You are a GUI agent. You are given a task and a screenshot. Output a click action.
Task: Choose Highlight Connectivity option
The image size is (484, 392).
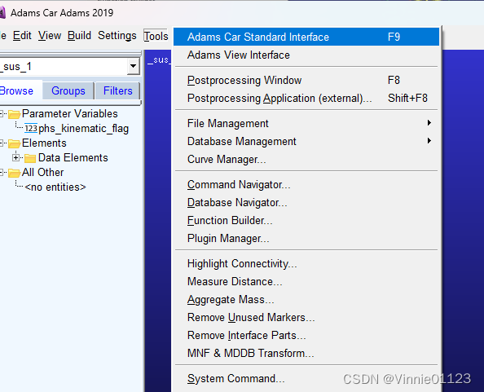coord(306,263)
